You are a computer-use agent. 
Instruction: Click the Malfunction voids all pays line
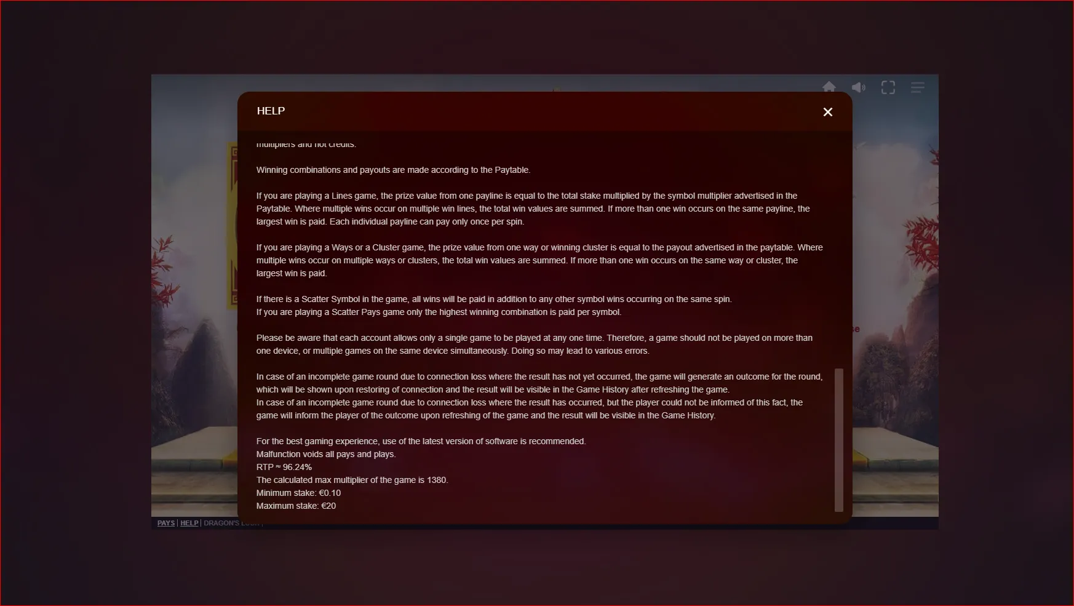tap(326, 454)
